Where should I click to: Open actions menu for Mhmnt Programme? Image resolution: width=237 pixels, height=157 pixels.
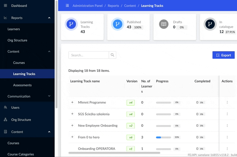point(227,103)
